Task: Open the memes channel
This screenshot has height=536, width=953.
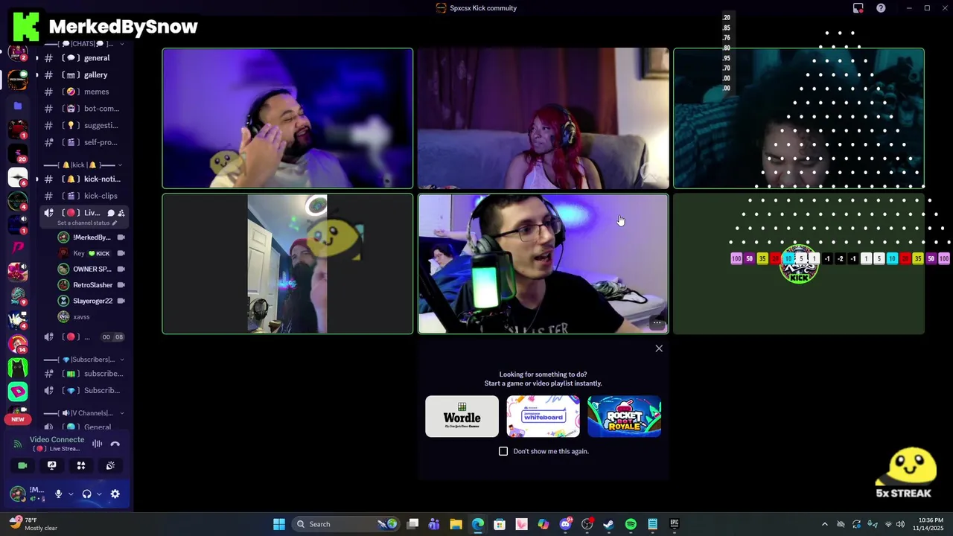Action: click(83, 92)
